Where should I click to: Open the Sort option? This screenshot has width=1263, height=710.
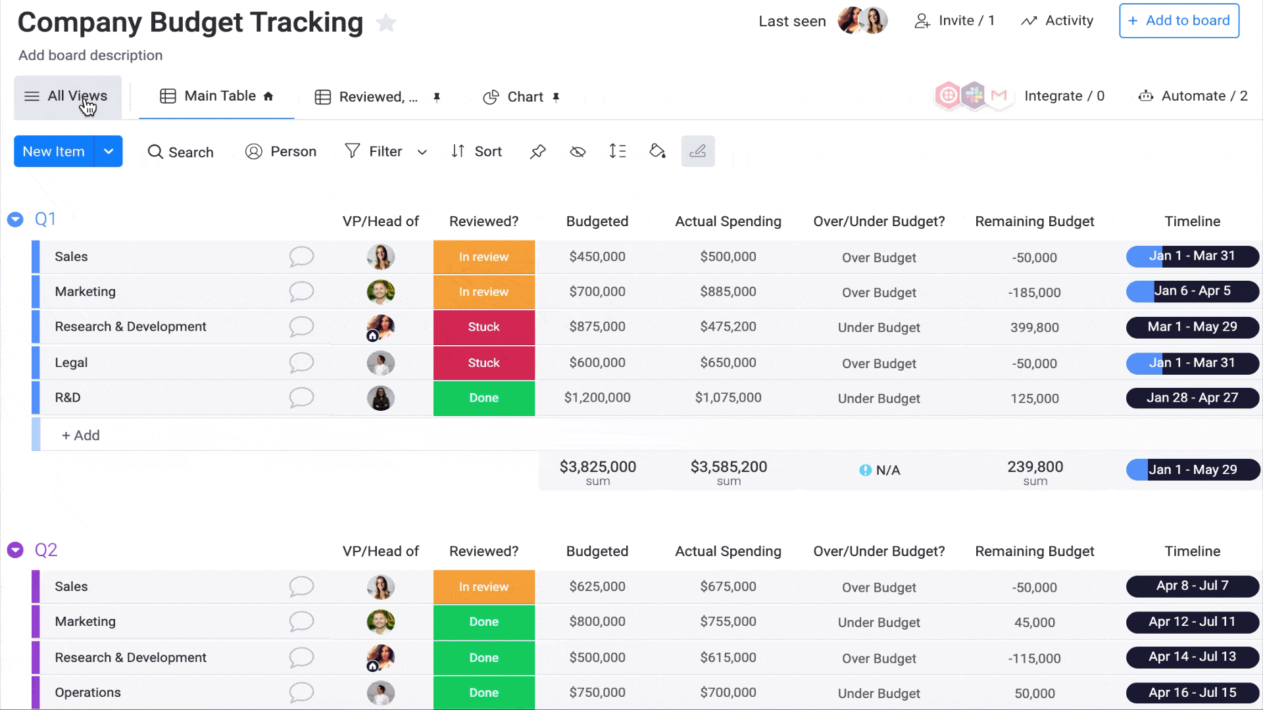pyautogui.click(x=477, y=151)
